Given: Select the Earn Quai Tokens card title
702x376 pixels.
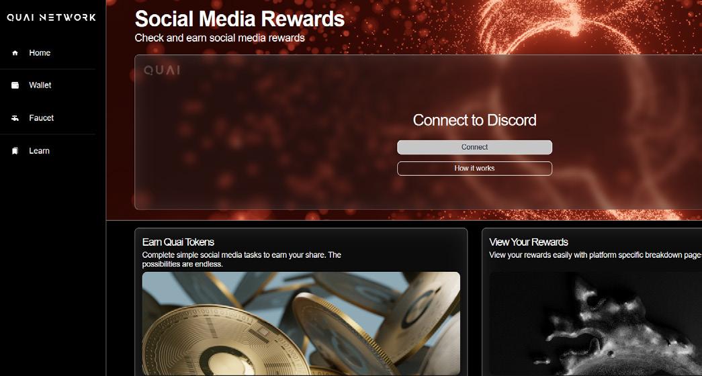Looking at the screenshot, I should point(178,242).
